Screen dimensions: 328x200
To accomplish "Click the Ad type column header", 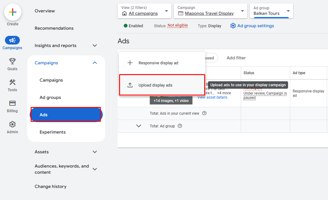I will [299, 73].
